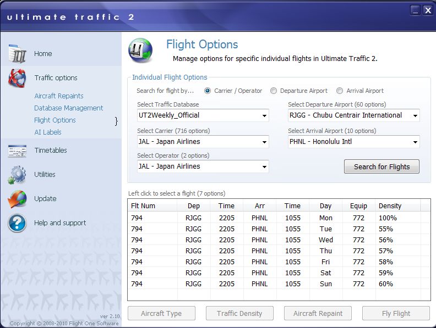Open the Select Operator dropdown
Screen dimensions: 436x328
(203, 166)
